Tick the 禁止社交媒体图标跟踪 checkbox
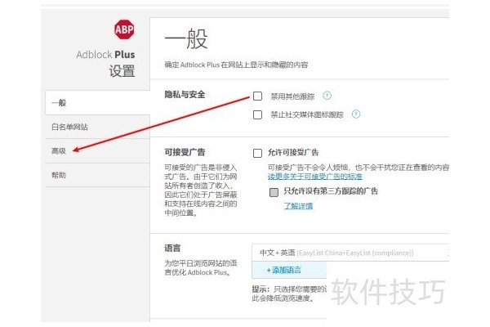490x327 pixels. [x=257, y=114]
